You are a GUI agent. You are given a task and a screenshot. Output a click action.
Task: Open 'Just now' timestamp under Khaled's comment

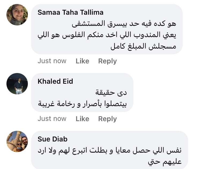52,118
